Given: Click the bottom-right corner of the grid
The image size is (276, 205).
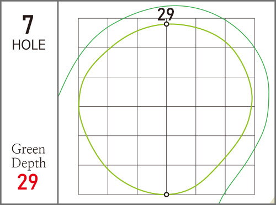Looking at the screenshot, I should (254, 195).
